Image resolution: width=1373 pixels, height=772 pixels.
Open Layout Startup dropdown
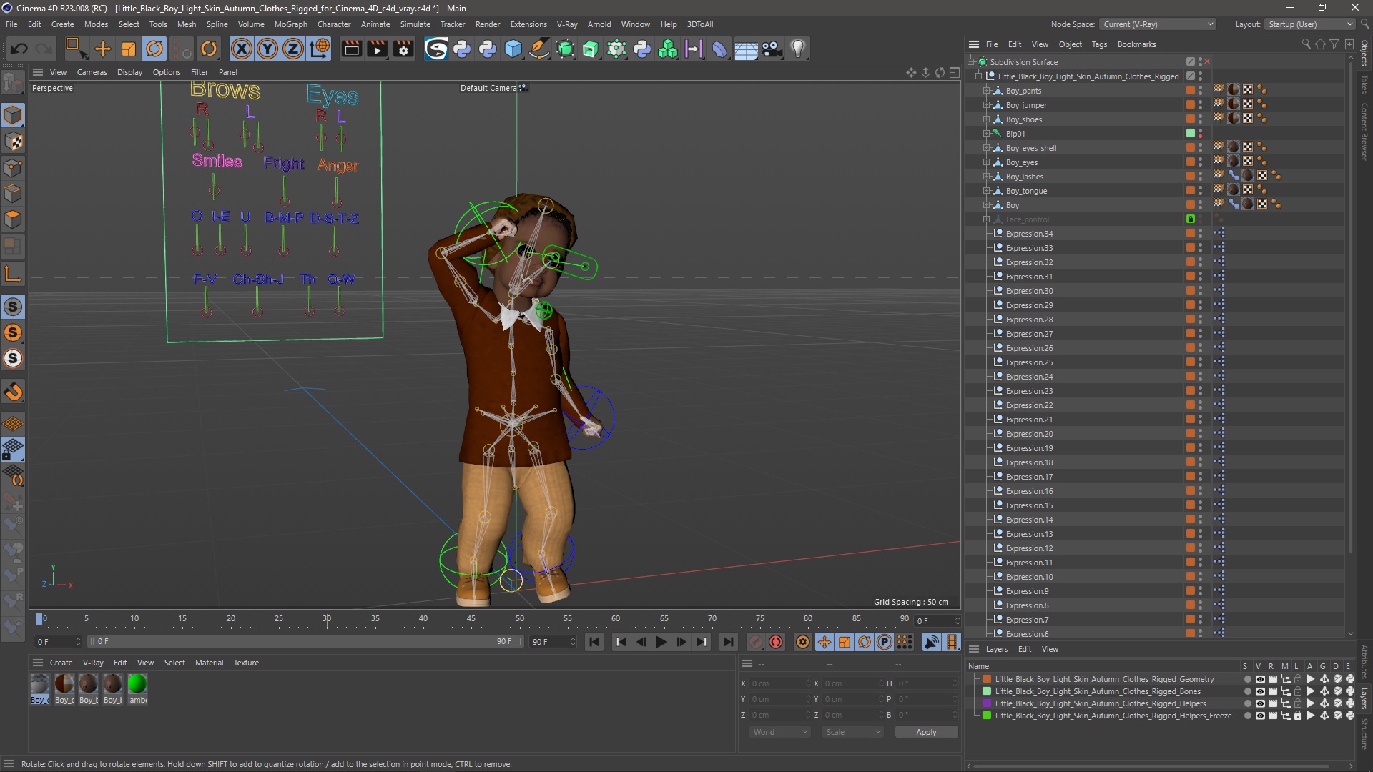click(1310, 24)
